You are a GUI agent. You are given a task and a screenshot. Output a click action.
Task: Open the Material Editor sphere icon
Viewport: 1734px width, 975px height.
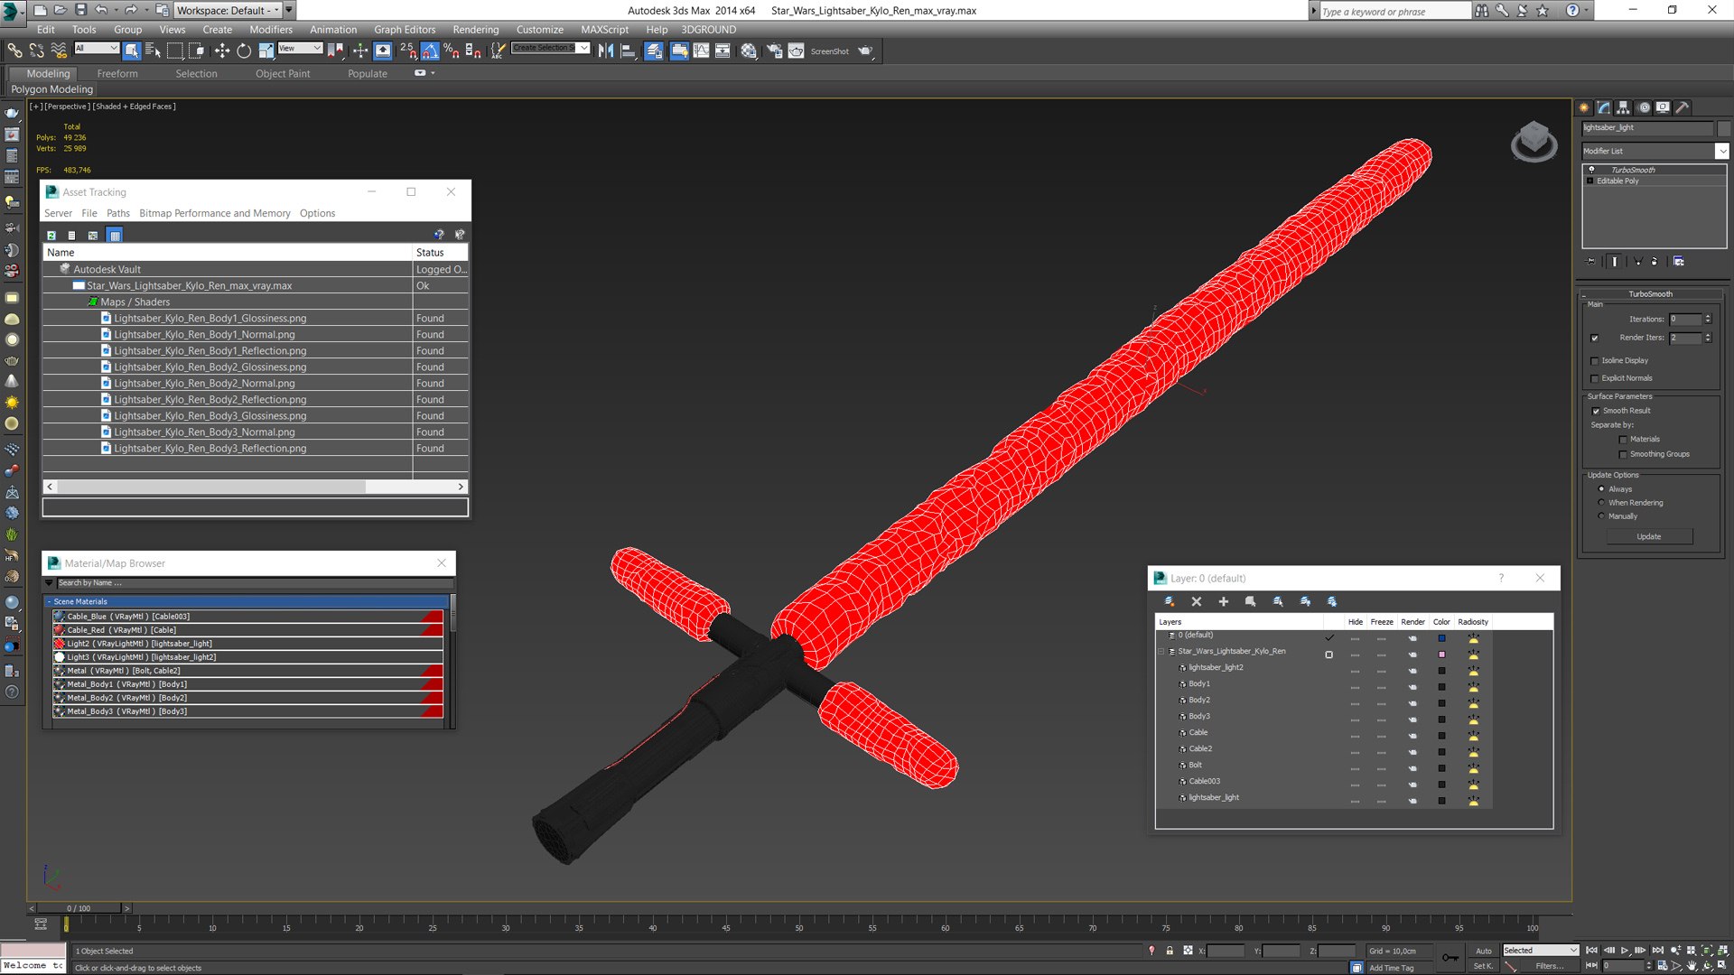pos(749,51)
